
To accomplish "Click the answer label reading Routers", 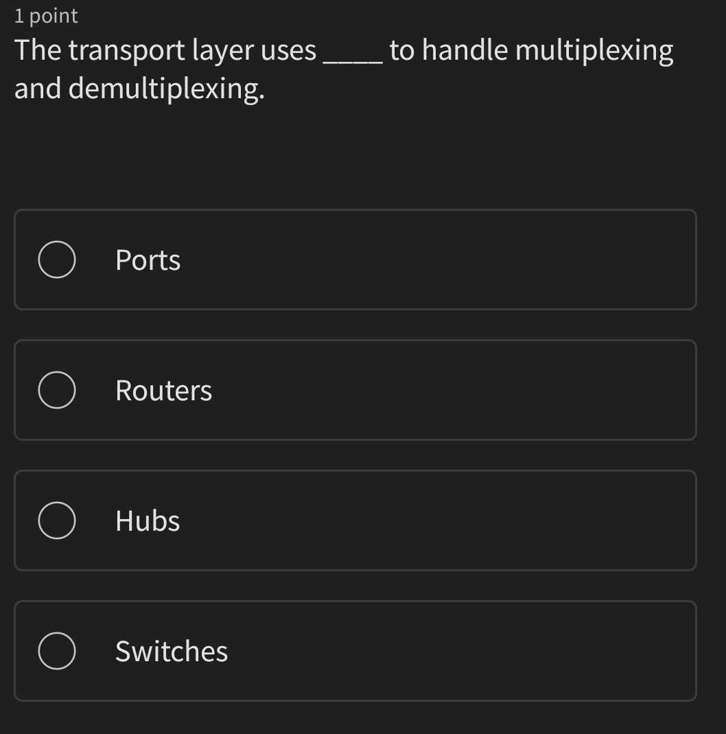I will tap(163, 390).
